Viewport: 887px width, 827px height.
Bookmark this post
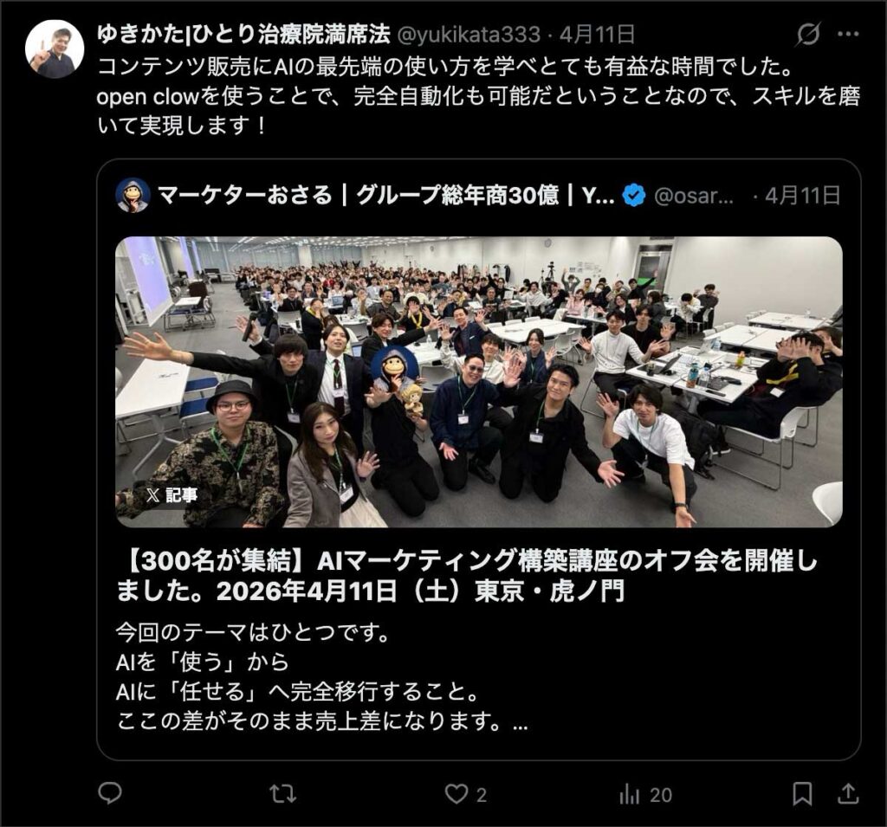click(801, 793)
